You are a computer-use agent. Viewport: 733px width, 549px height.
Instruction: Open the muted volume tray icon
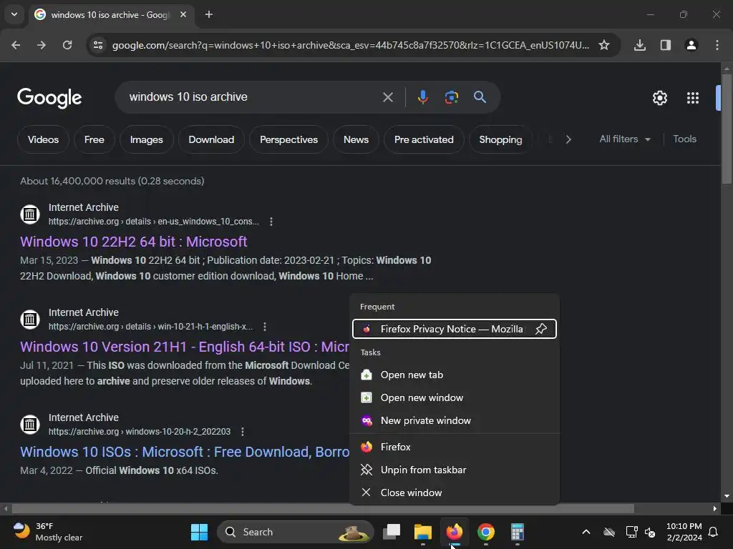pyautogui.click(x=650, y=532)
